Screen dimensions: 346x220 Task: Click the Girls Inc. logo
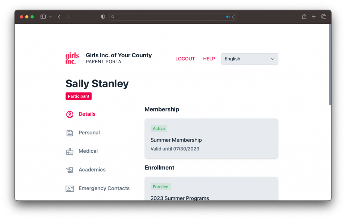[x=72, y=58]
